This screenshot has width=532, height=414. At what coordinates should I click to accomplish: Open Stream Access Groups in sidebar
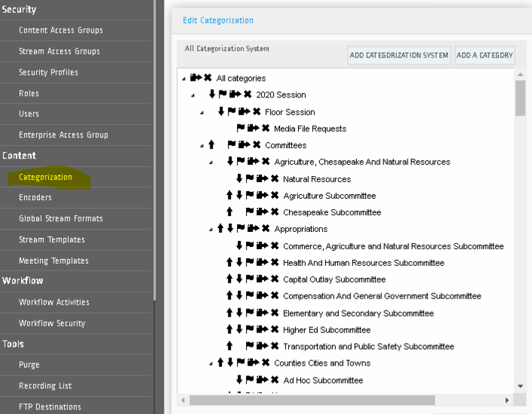[x=60, y=51]
